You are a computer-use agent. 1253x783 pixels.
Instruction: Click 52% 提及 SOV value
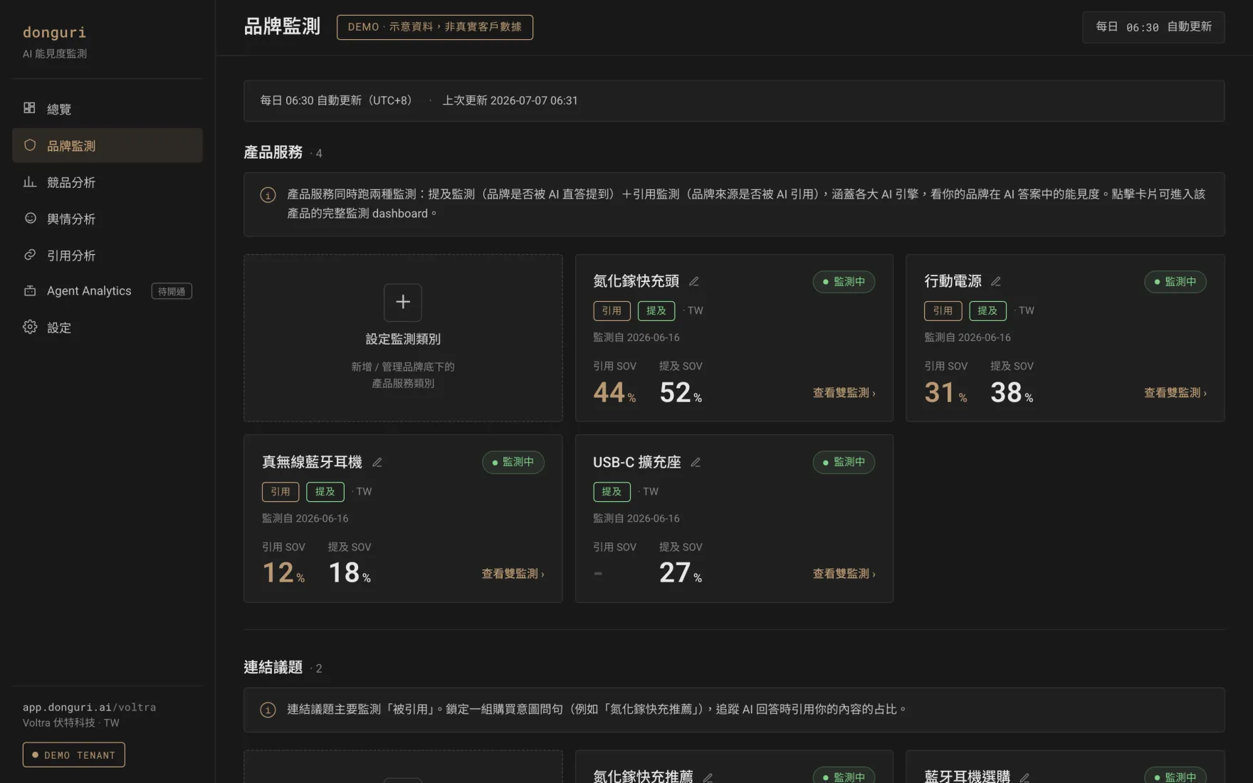pos(681,393)
